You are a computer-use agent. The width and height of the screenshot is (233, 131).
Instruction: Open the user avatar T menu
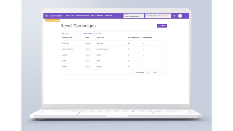[180, 16]
